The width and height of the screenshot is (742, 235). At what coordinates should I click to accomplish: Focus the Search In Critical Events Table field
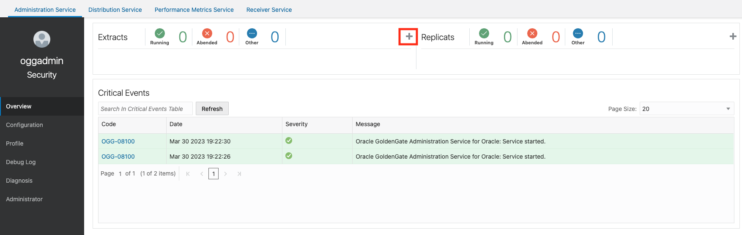click(145, 109)
